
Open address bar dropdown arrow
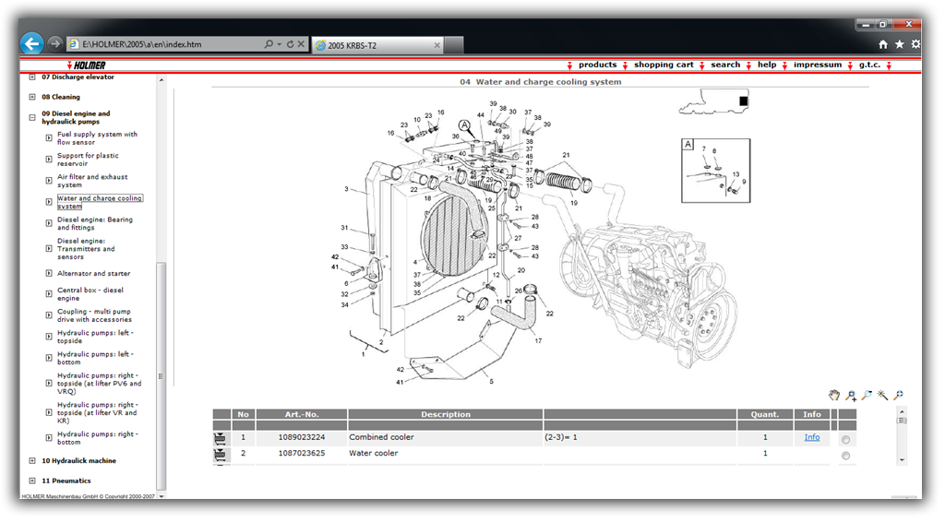coord(279,44)
